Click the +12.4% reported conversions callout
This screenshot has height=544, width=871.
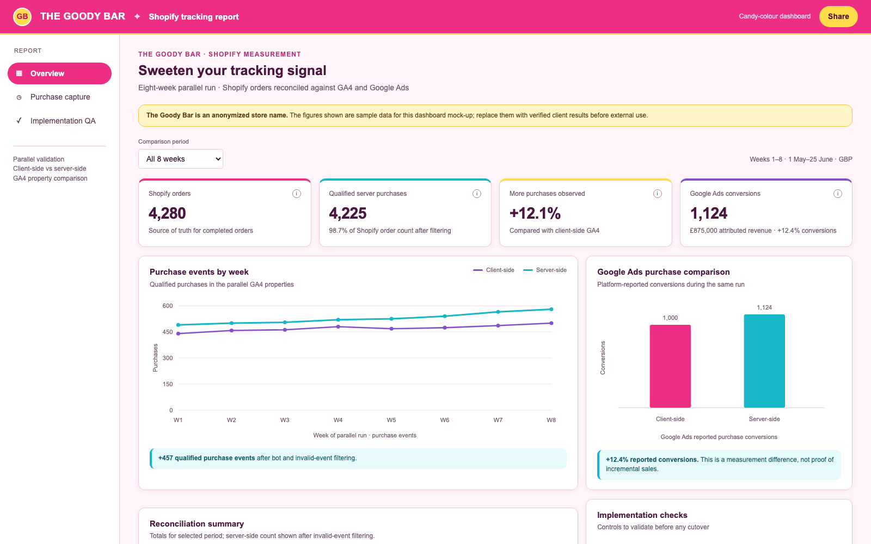[719, 465]
